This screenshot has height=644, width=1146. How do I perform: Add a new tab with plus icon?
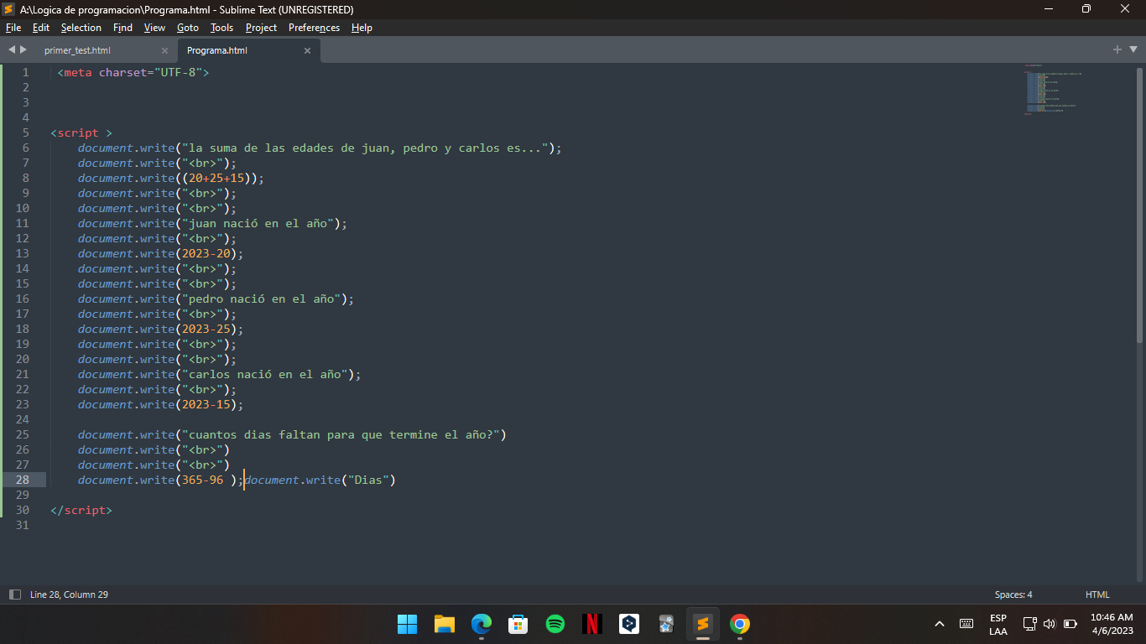click(1117, 49)
